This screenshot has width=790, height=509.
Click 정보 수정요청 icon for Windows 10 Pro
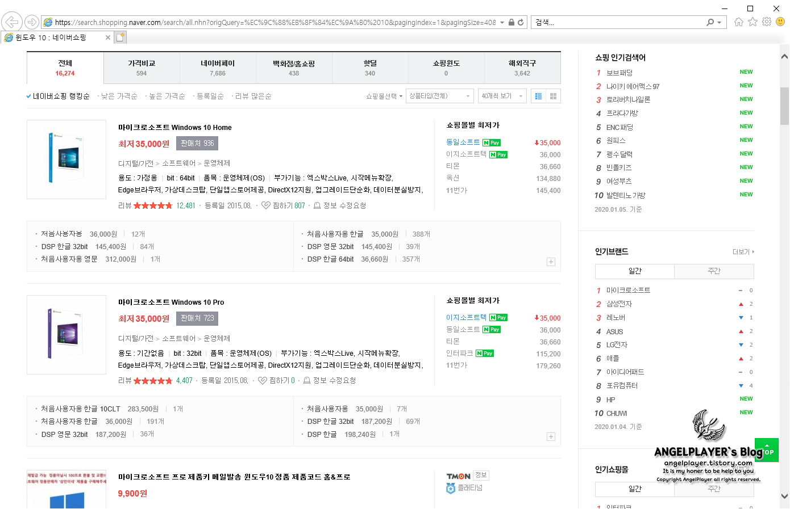pos(307,380)
